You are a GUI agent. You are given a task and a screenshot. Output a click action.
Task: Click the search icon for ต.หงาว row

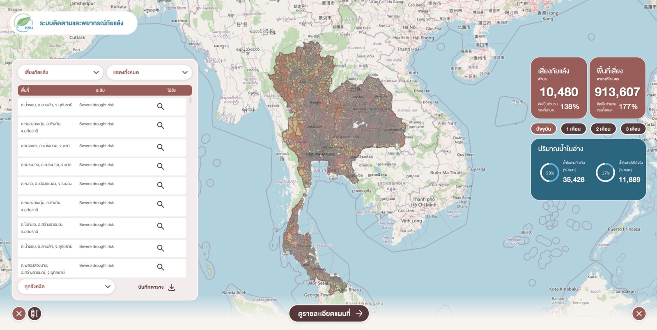(x=161, y=185)
